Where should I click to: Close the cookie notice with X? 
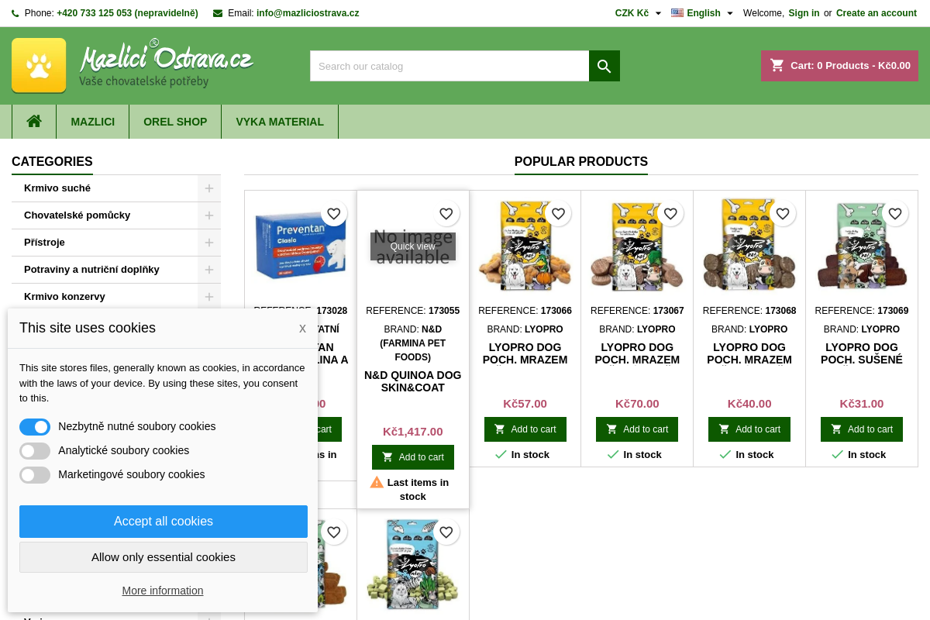302,329
